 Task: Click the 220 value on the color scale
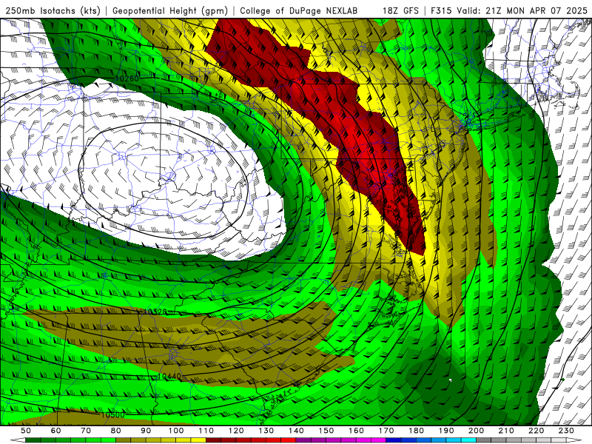pos(536,431)
